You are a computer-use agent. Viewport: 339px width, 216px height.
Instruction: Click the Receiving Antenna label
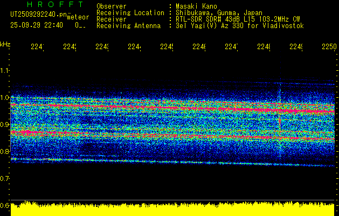pyautogui.click(x=128, y=26)
